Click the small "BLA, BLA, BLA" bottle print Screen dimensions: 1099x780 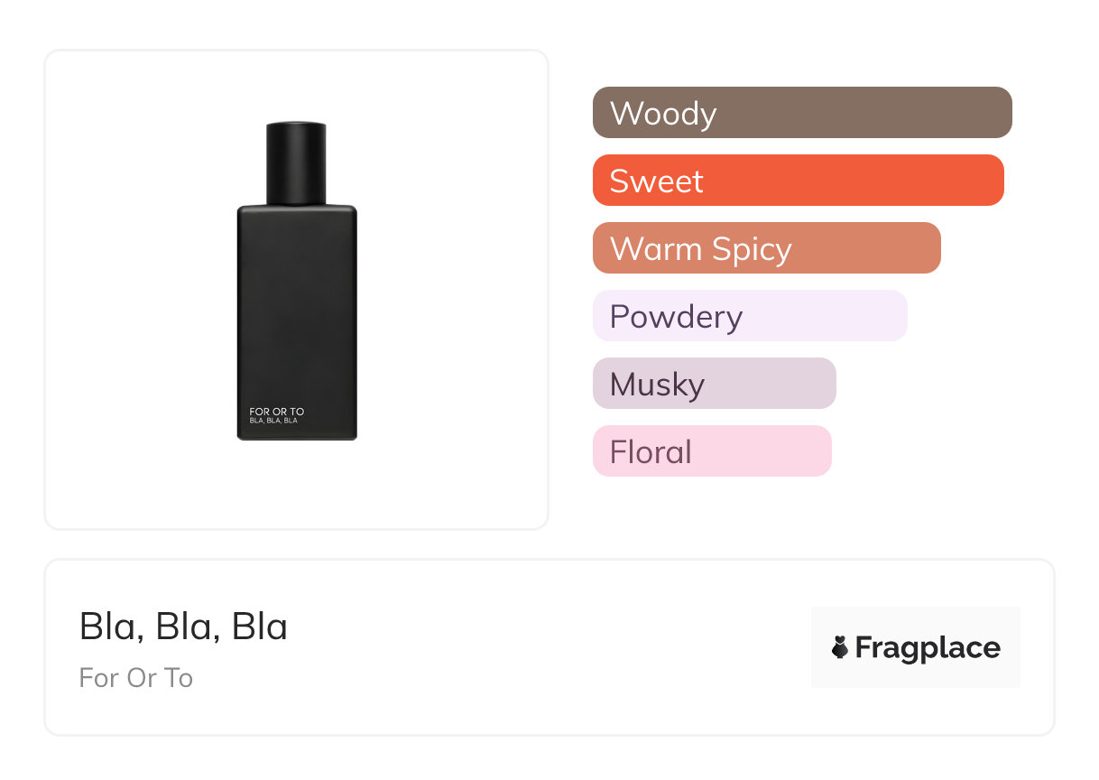click(x=273, y=421)
